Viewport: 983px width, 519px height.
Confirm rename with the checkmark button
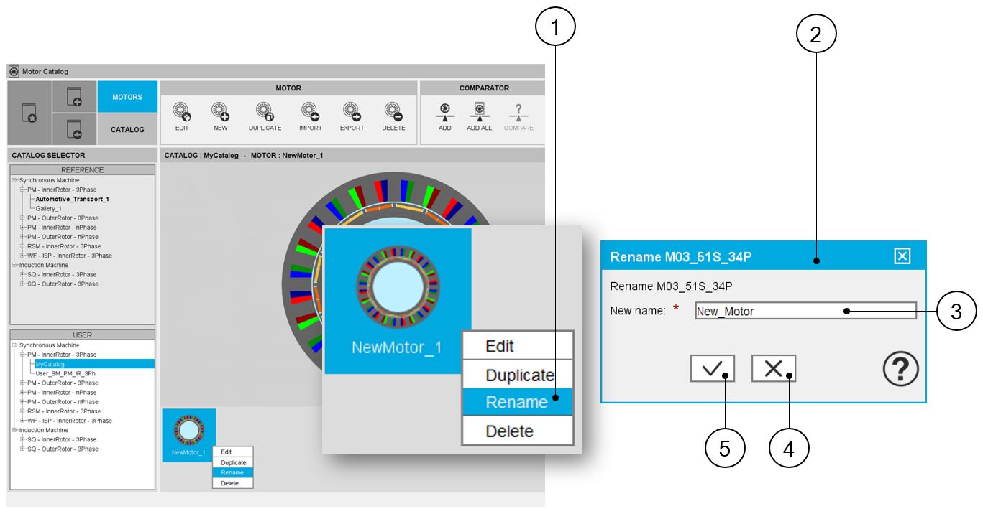(712, 369)
